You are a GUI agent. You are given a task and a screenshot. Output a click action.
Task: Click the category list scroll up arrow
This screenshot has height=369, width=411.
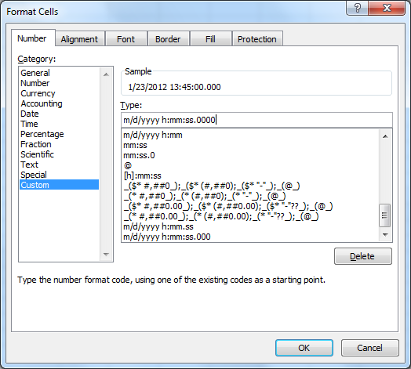click(x=106, y=74)
